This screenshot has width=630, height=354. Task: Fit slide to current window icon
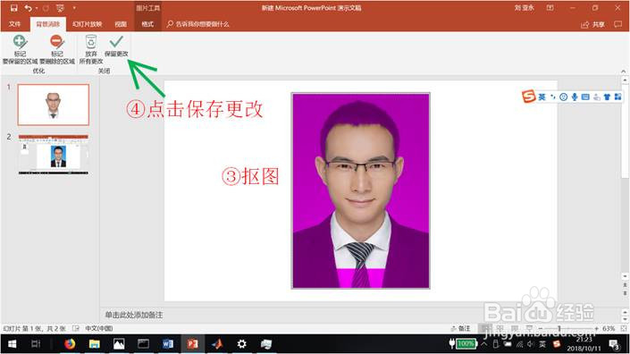(x=624, y=328)
